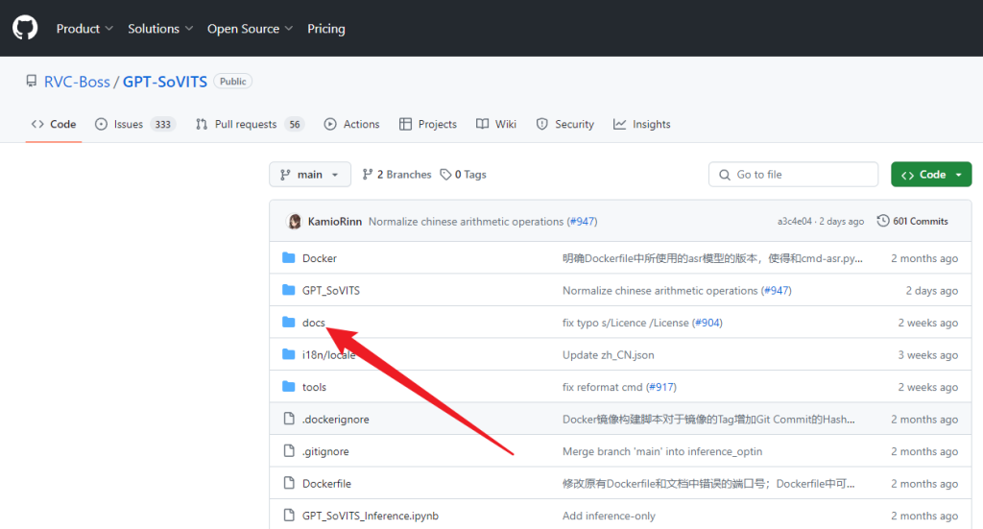Image resolution: width=983 pixels, height=529 pixels.
Task: Click the Pricing link
Action: point(326,29)
